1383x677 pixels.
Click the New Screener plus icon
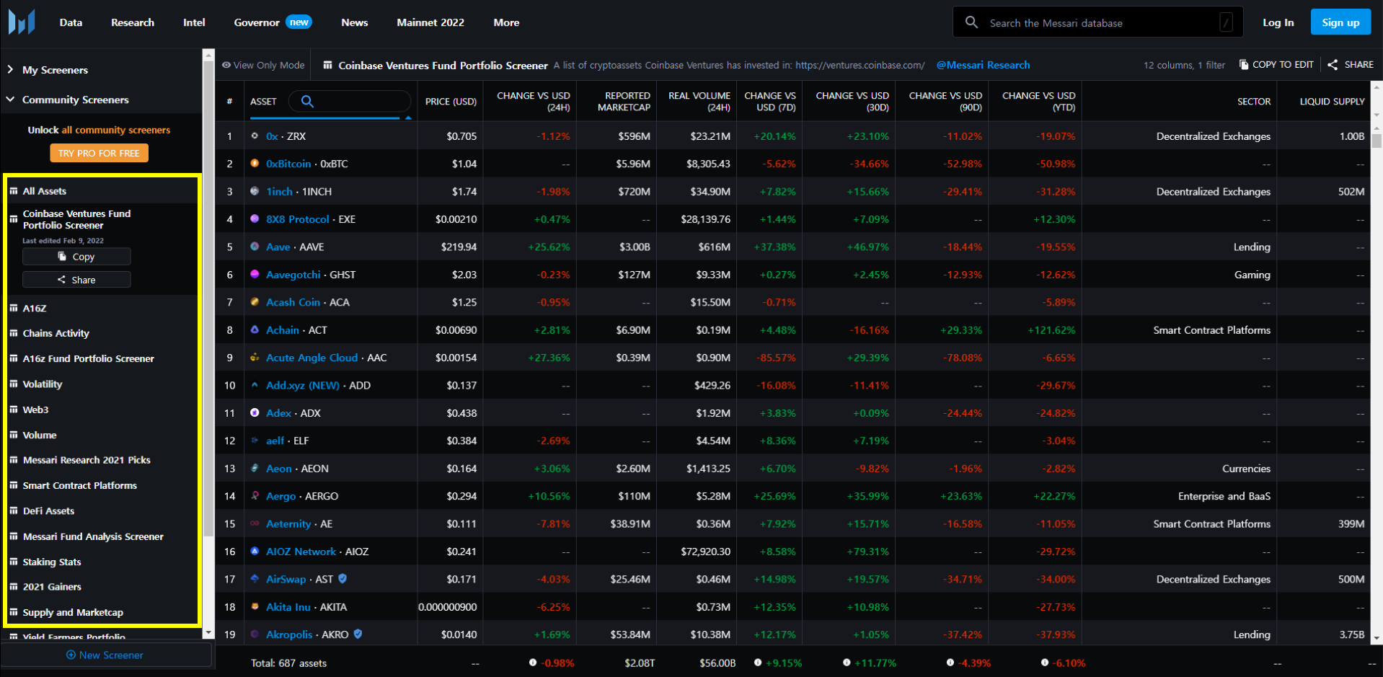pyautogui.click(x=71, y=655)
